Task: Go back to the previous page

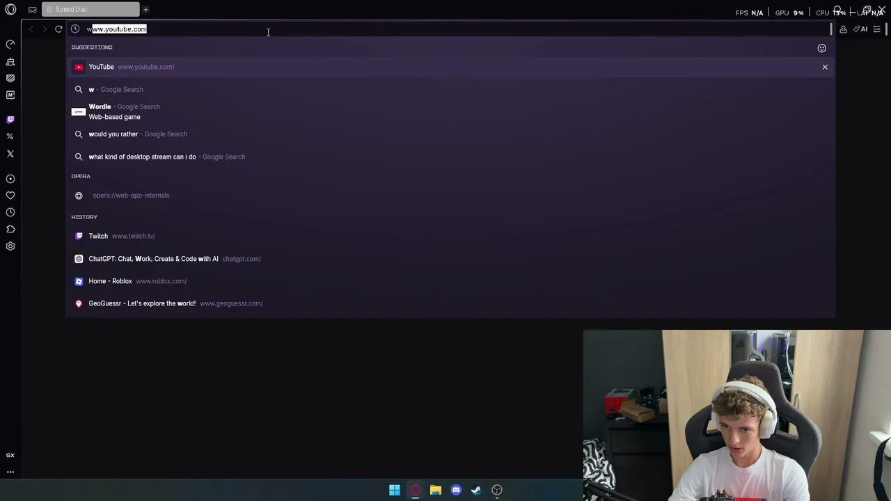Action: (31, 29)
